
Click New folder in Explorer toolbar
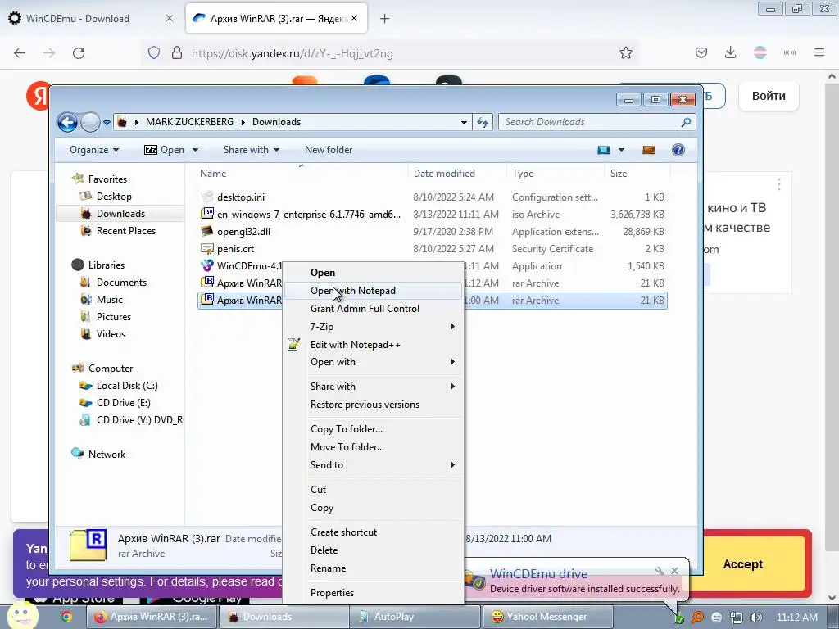(329, 150)
